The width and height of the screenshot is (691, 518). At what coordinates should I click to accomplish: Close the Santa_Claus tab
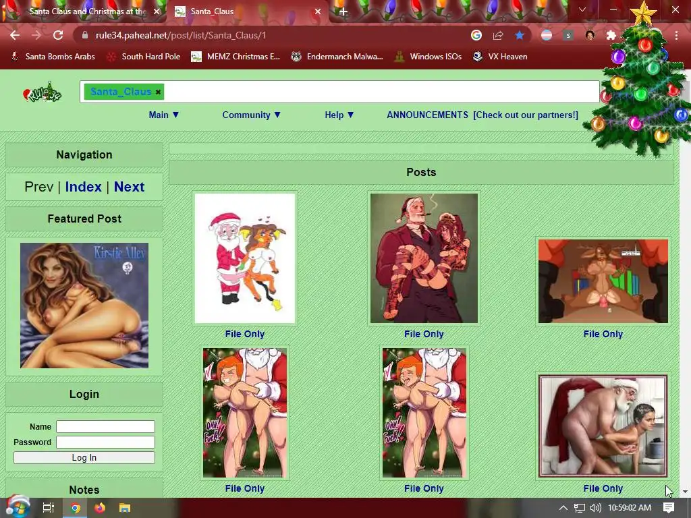point(318,11)
